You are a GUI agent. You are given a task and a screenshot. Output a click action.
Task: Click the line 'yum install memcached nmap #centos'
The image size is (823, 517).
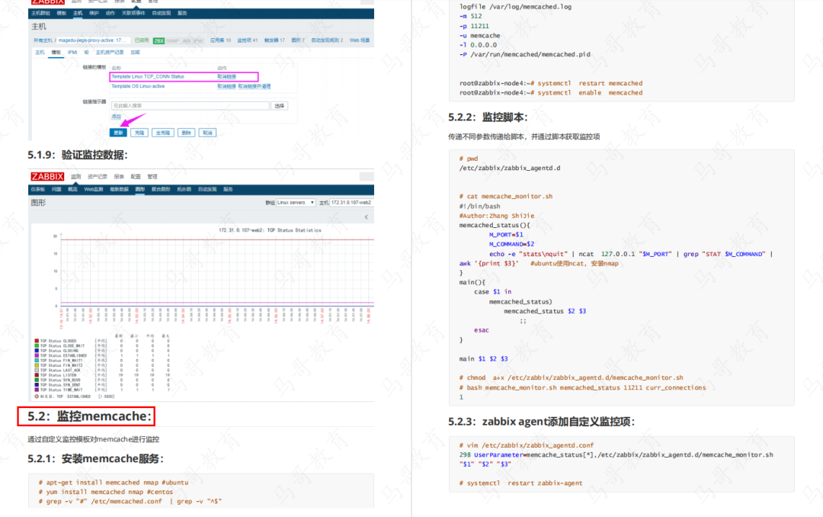pyautogui.click(x=105, y=492)
